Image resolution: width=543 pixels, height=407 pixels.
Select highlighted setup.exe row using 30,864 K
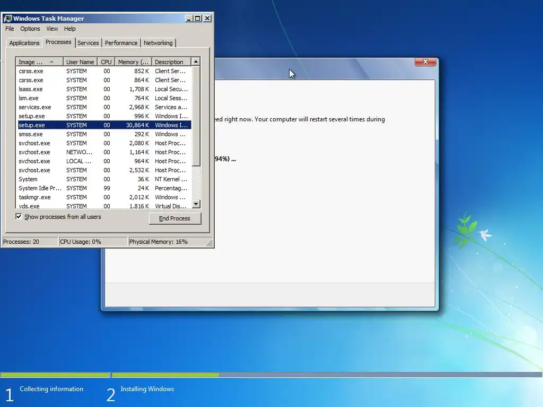point(103,125)
